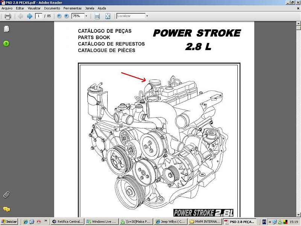Viewport: 301px width, 226px height.
Task: Open the Editar menu
Action: click(20, 8)
